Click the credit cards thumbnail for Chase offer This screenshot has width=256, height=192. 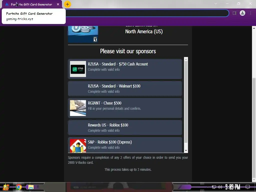point(78,108)
